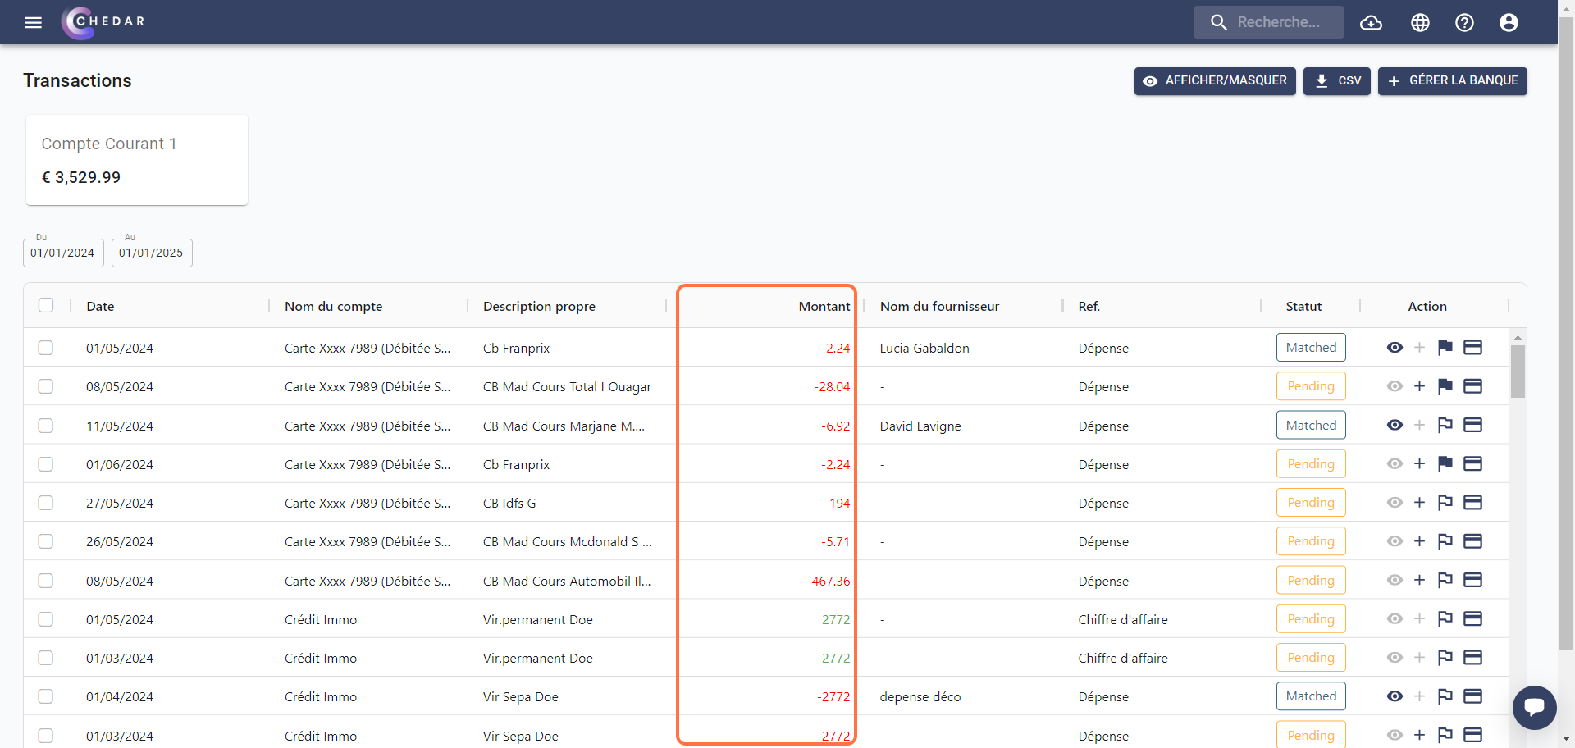Image resolution: width=1575 pixels, height=748 pixels.
Task: Click the Chedar logo
Action: click(103, 22)
